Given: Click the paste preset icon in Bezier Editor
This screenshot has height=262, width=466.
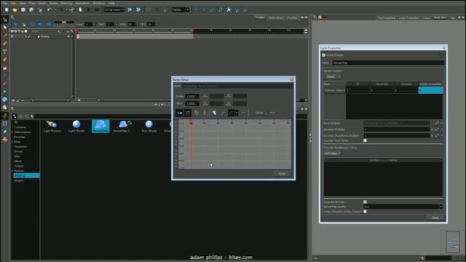Looking at the screenshot, I should [214, 113].
